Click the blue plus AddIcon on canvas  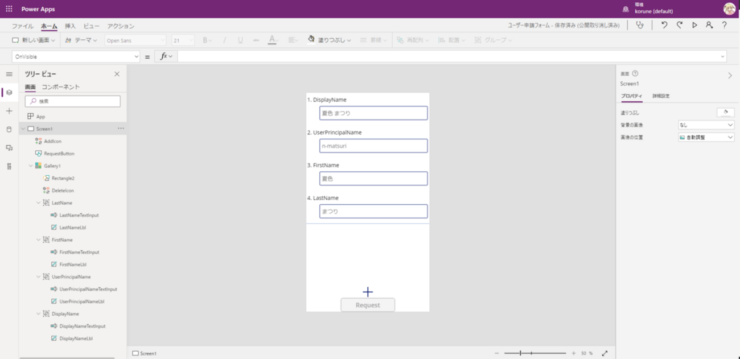368,292
